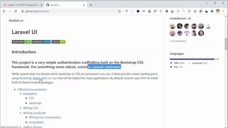
Task: Jump to Writing CSS link
Action: [31, 108]
